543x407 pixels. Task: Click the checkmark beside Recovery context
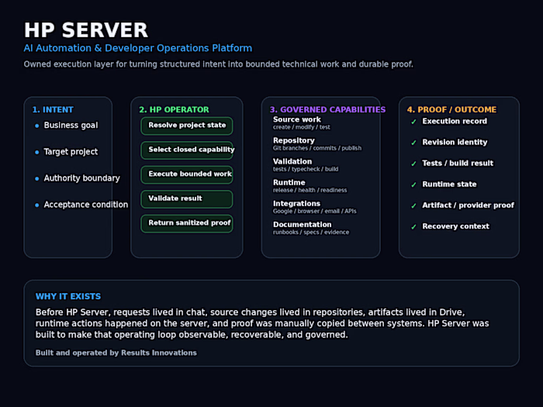[x=413, y=227]
